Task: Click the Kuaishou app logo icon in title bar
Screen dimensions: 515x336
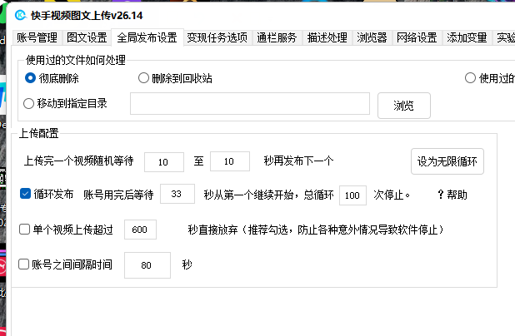Action: pyautogui.click(x=21, y=15)
